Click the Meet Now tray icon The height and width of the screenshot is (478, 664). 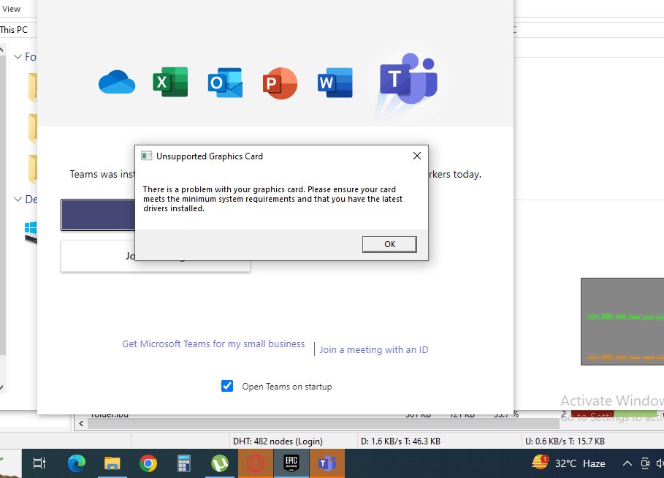pos(645,463)
